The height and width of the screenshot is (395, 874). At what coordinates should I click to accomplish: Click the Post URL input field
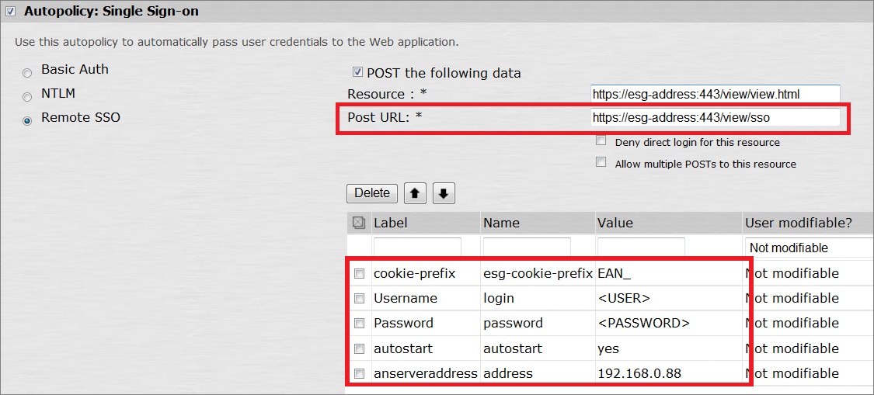click(714, 117)
